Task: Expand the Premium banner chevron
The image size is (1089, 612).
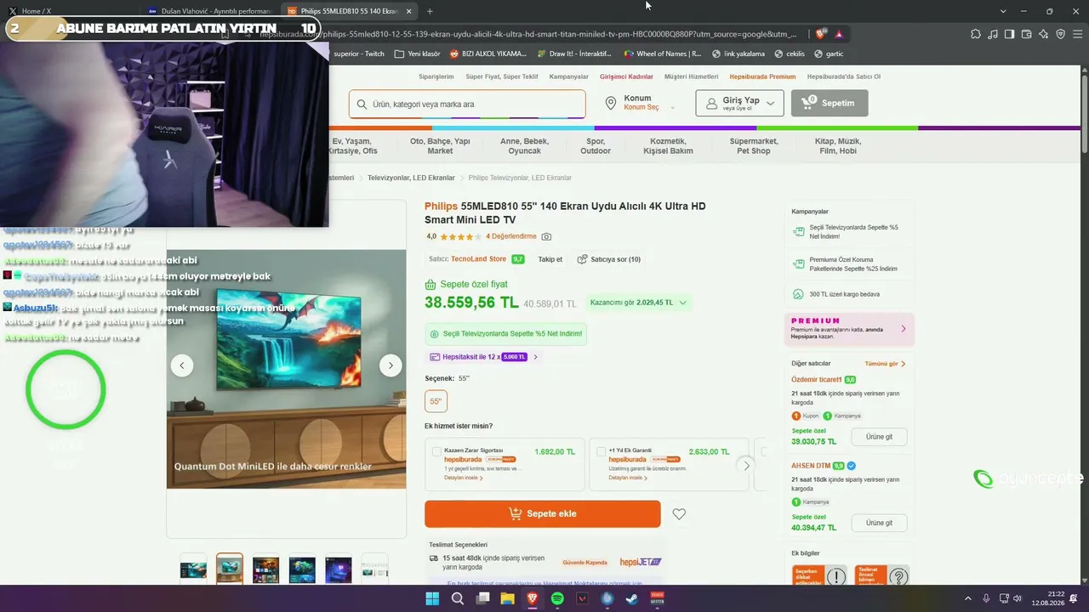Action: coord(904,329)
